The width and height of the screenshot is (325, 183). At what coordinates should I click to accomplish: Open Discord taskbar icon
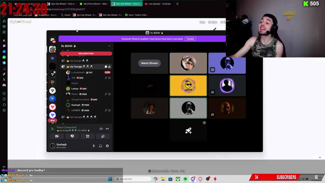click(x=193, y=179)
